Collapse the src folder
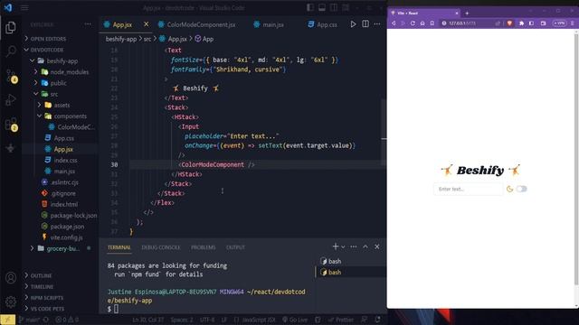Image resolution: width=579 pixels, height=325 pixels. (x=54, y=94)
